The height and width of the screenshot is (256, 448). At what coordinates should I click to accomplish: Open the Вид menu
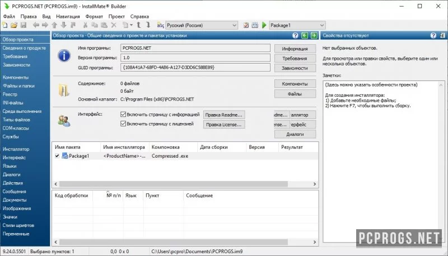tap(46, 17)
